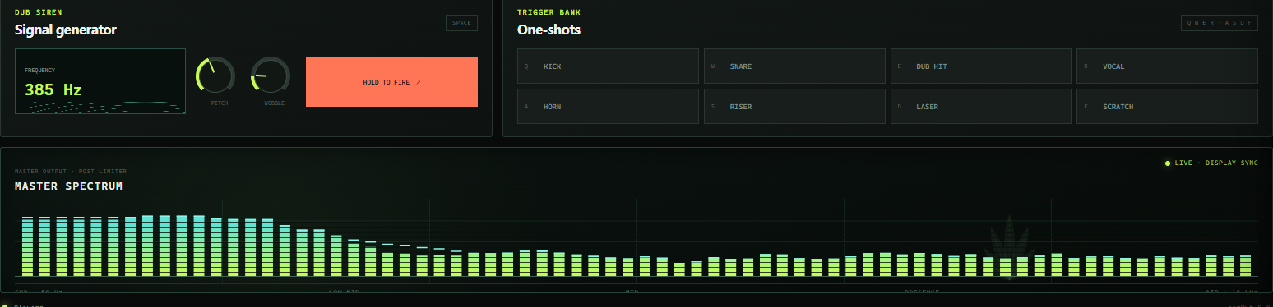Click the Dub Siren label
This screenshot has width=1273, height=307.
[38, 12]
